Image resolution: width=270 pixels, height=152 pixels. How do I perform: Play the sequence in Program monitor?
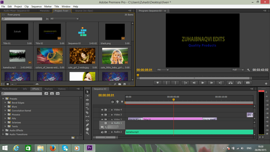[x=203, y=83]
